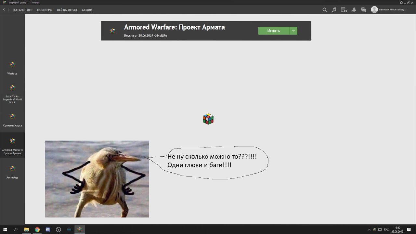416x234 pixels.
Task: Open the Windows action center
Action: tap(409, 229)
